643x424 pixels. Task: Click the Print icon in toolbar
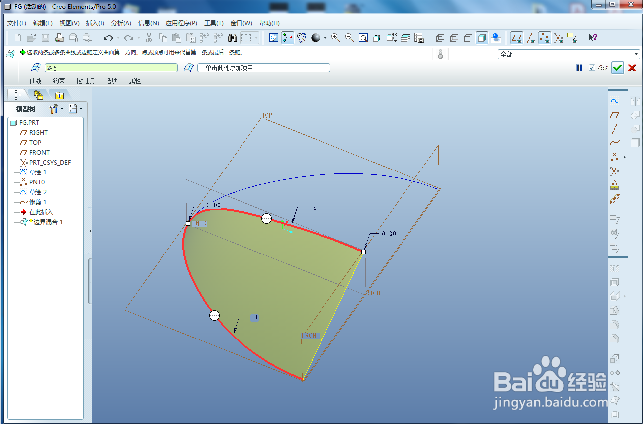[59, 38]
